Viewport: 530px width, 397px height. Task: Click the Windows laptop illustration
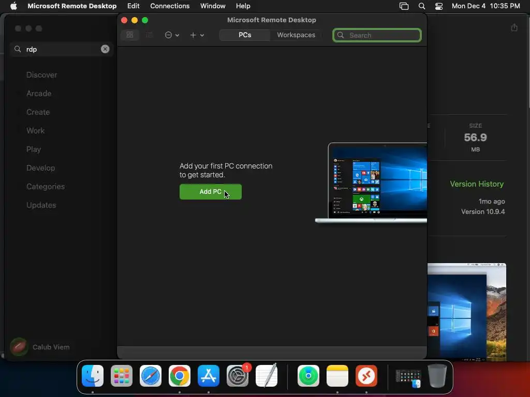pos(371,182)
